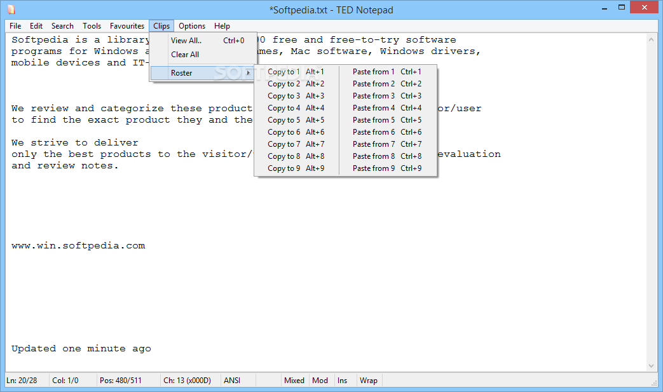Screen dimensions: 663x392
Task: Click the 'and review notes.' line
Action: 65,166
